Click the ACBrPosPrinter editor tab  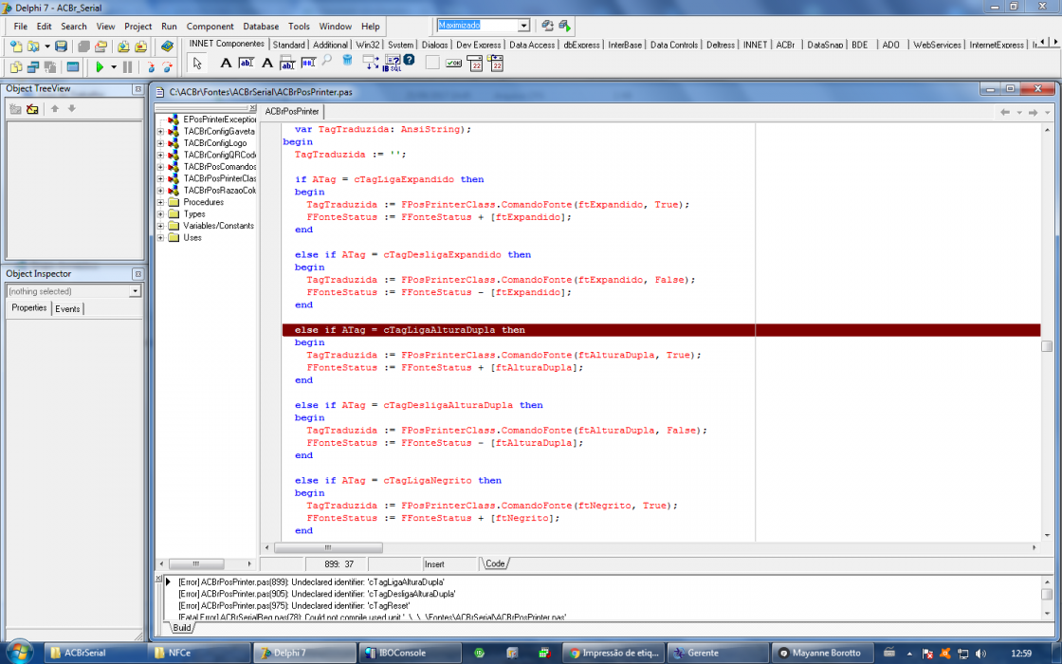pos(292,111)
